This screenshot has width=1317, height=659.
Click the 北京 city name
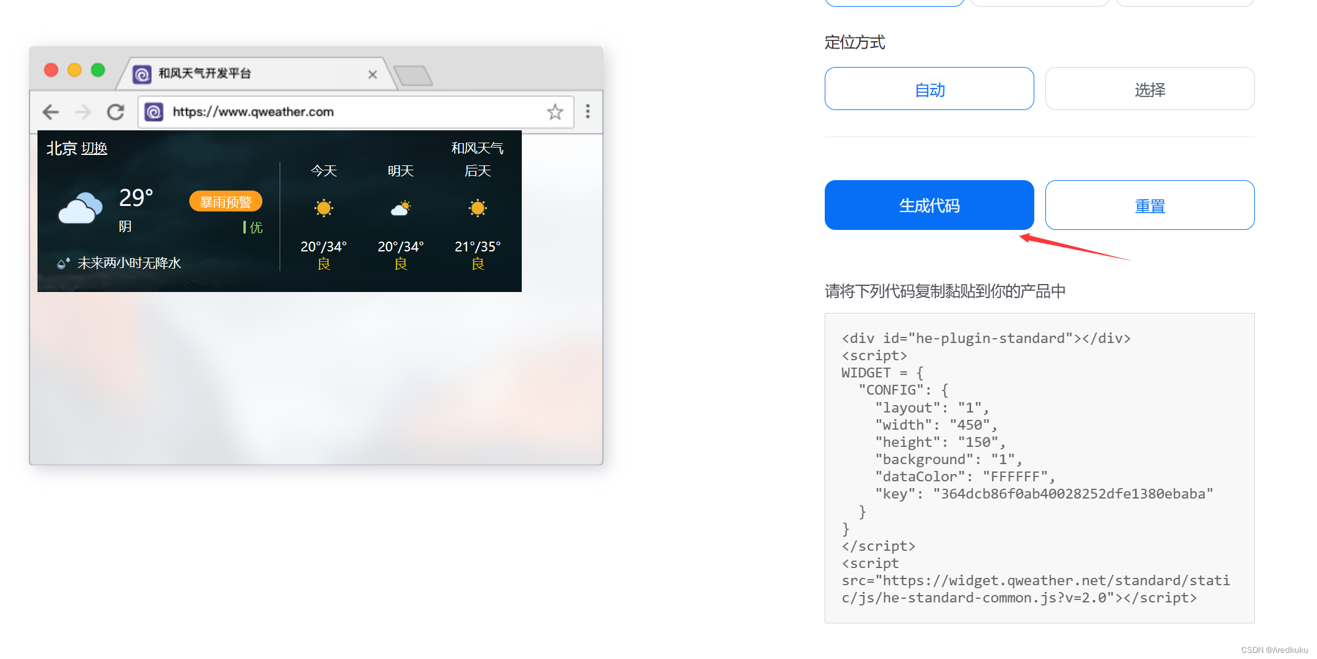62,149
